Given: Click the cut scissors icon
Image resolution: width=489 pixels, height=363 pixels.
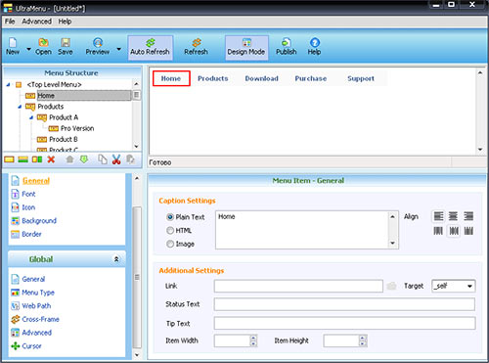Looking at the screenshot, I should [x=116, y=159].
